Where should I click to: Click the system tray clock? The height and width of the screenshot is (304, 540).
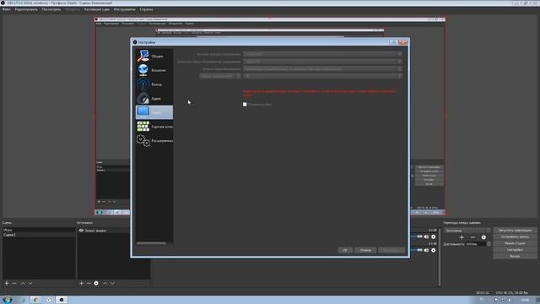(525, 300)
